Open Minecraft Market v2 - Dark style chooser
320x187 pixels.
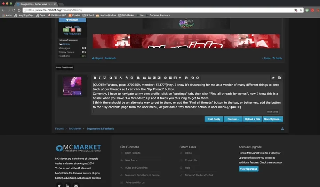coord(199,175)
